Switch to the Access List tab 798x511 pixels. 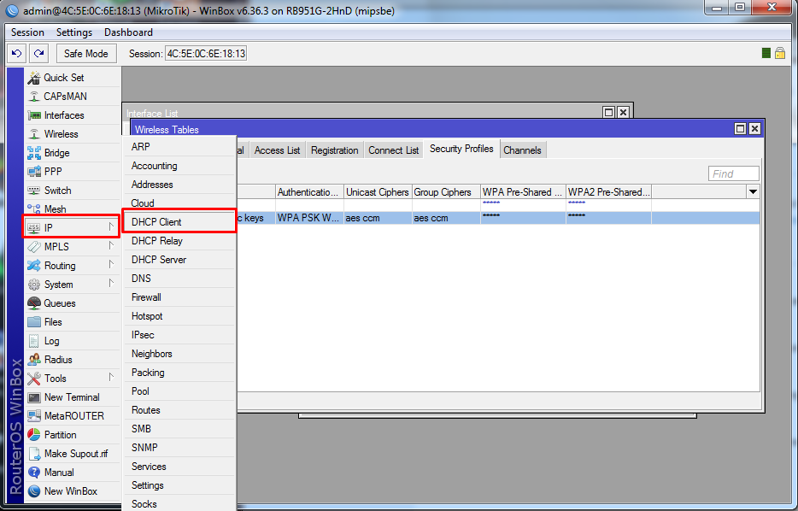click(278, 150)
